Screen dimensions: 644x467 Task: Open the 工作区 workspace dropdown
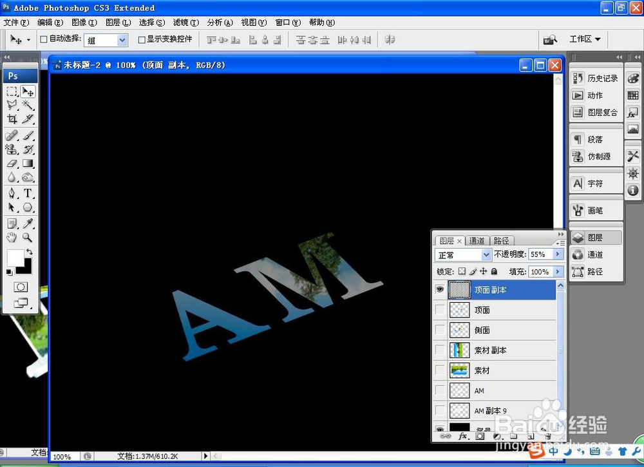pos(583,39)
